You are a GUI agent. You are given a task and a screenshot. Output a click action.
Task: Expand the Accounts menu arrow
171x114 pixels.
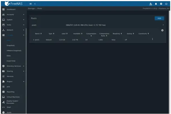(x=24, y=15)
